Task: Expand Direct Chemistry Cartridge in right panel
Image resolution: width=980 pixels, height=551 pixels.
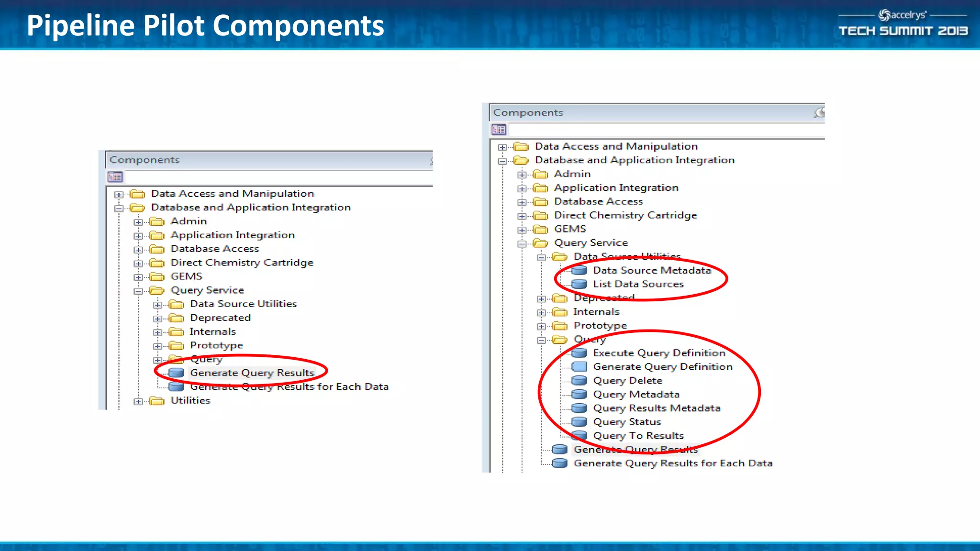Action: point(522,216)
